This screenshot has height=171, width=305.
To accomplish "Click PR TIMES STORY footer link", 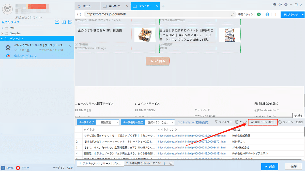I will coord(145,110).
